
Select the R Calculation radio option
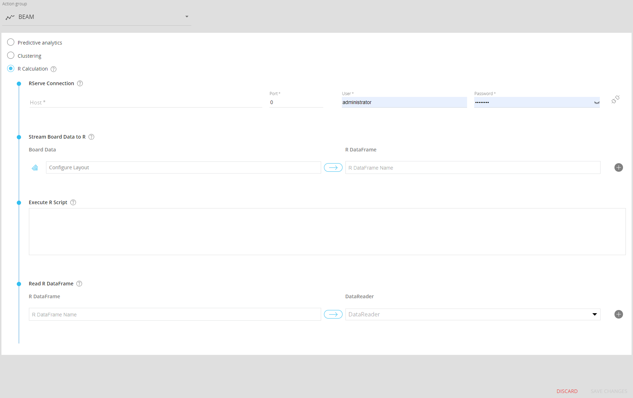point(11,68)
